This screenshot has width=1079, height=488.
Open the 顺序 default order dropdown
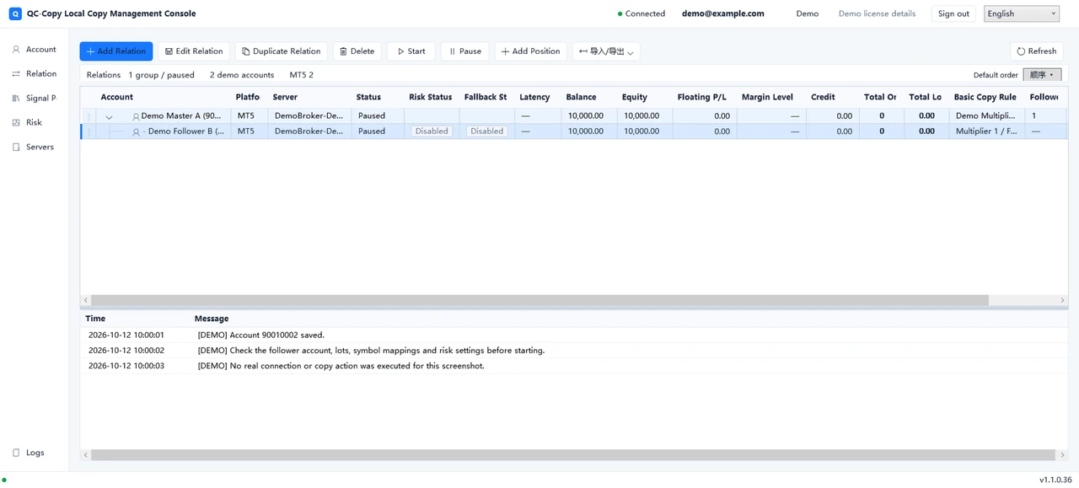click(x=1042, y=75)
